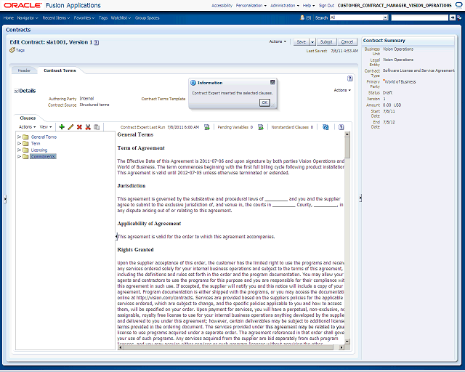Image resolution: width=465 pixels, height=372 pixels.
Task: Open Group Spaces link
Action: click(x=147, y=17)
